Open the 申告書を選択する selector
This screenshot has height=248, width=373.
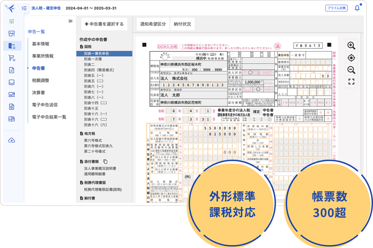tap(104, 24)
